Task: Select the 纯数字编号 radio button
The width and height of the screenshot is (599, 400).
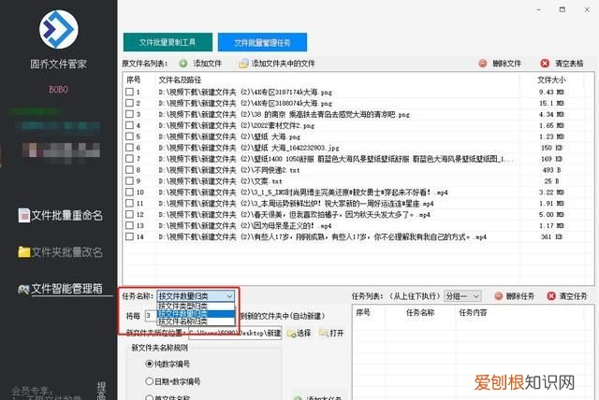Action: tap(150, 364)
